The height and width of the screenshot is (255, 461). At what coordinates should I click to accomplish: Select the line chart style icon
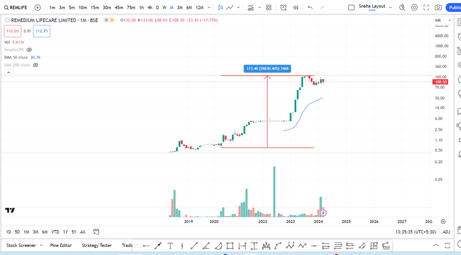(230, 8)
